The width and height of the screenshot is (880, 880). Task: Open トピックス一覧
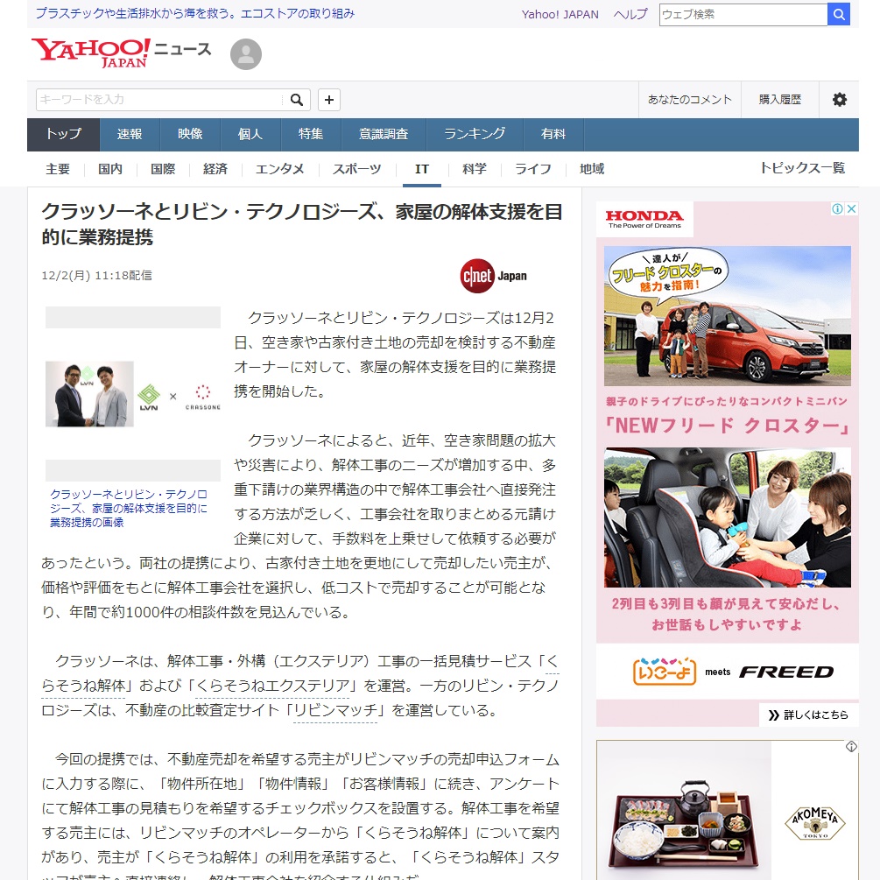(x=803, y=168)
